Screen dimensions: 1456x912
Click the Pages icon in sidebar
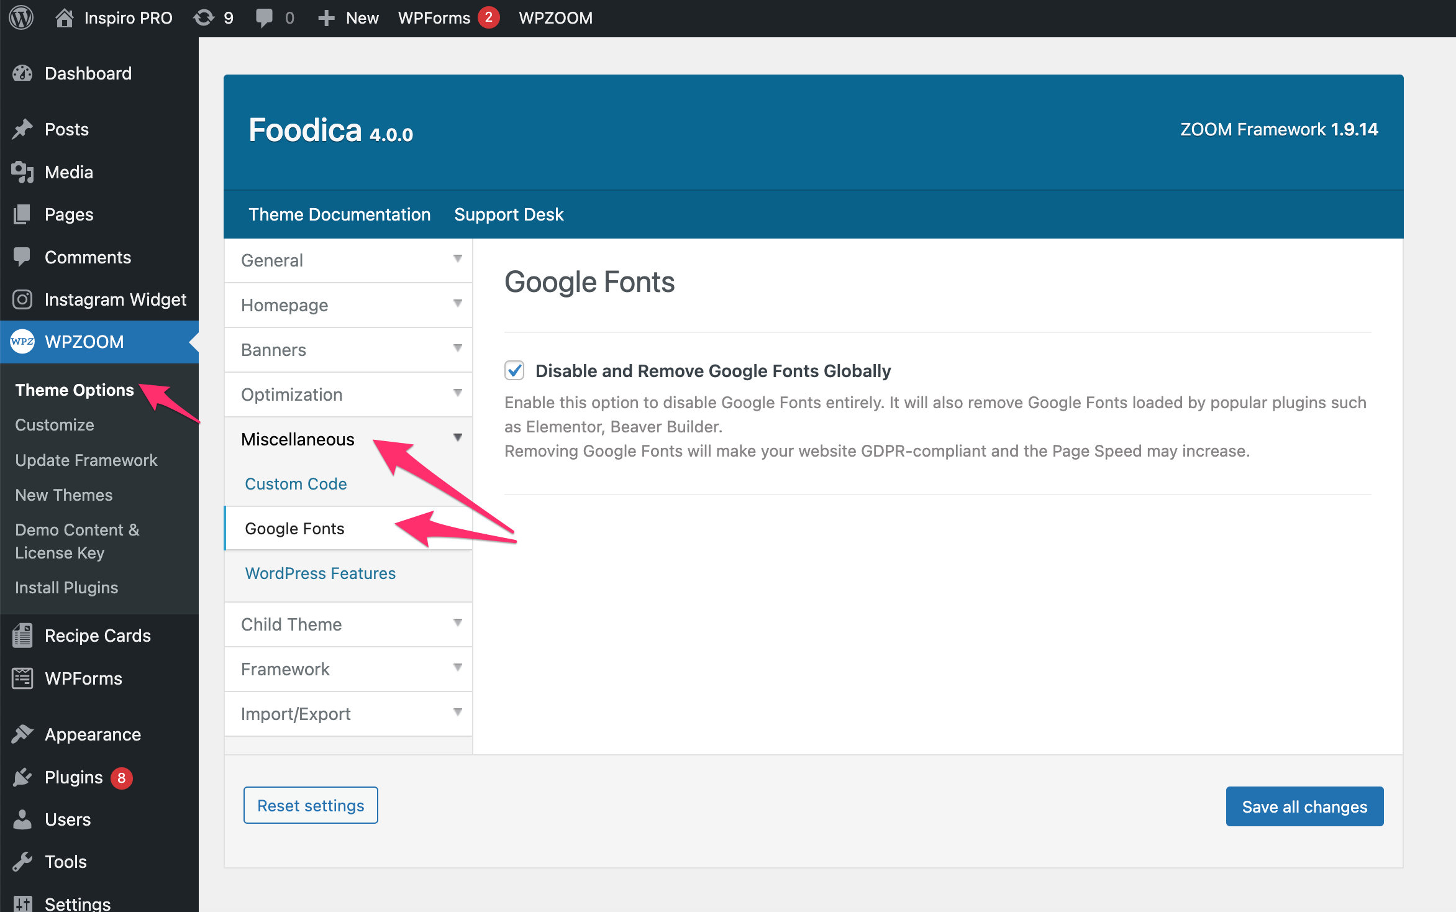(x=22, y=214)
